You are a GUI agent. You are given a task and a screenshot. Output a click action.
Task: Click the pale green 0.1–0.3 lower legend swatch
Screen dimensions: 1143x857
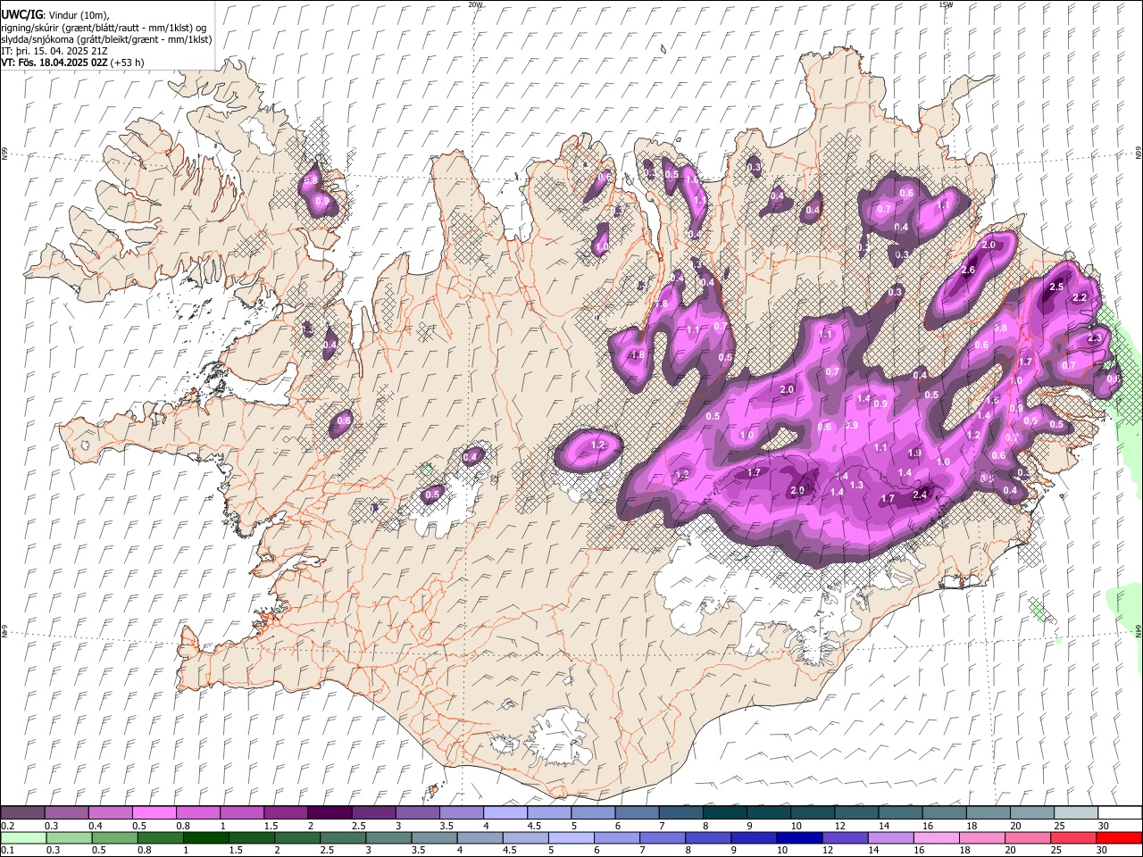(23, 837)
